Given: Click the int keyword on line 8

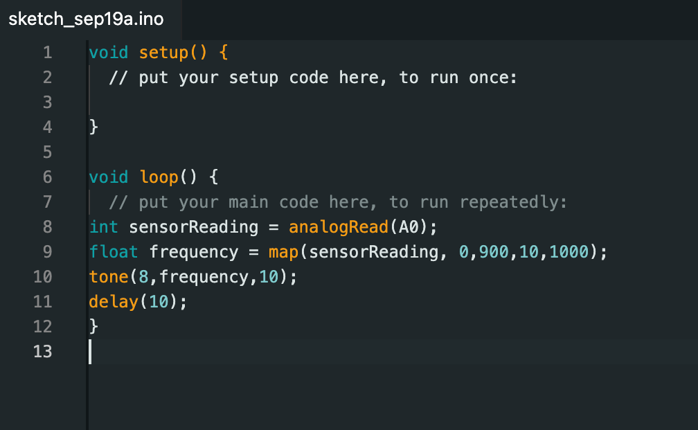Looking at the screenshot, I should [x=104, y=227].
